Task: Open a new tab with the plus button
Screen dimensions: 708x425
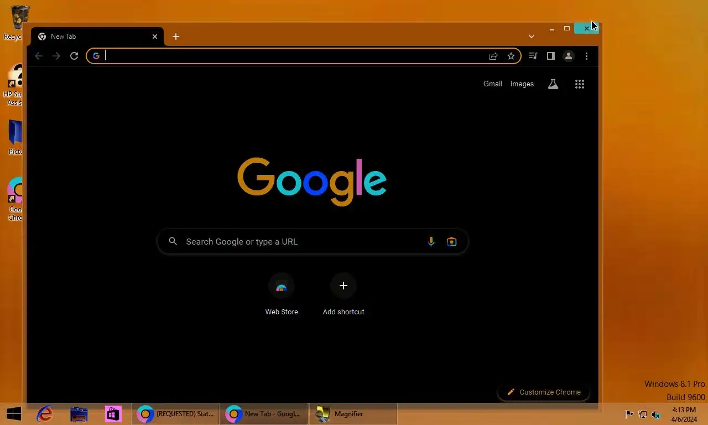Action: click(176, 37)
